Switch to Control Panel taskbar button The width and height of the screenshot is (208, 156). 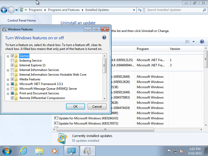tap(71, 151)
